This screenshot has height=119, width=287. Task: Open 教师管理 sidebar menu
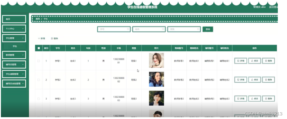tap(14, 55)
